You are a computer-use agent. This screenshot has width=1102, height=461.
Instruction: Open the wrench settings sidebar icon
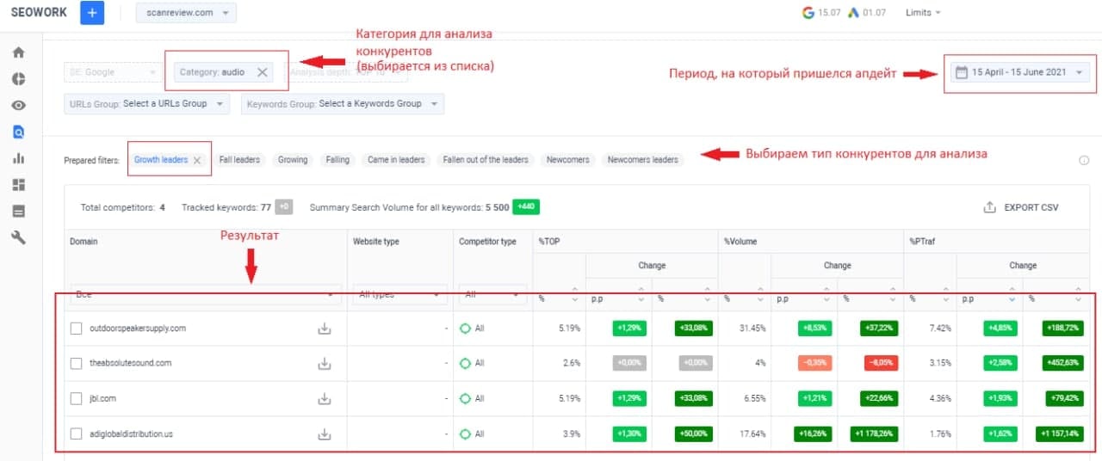point(18,237)
